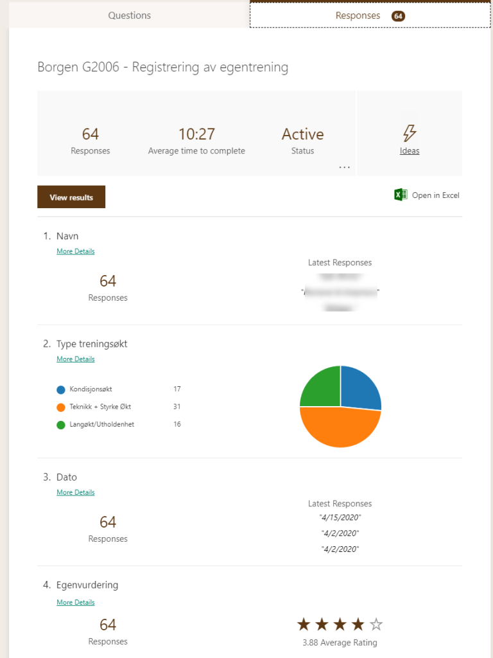Screen dimensions: 493x658
Task: Click the View results button
Action: point(71,197)
